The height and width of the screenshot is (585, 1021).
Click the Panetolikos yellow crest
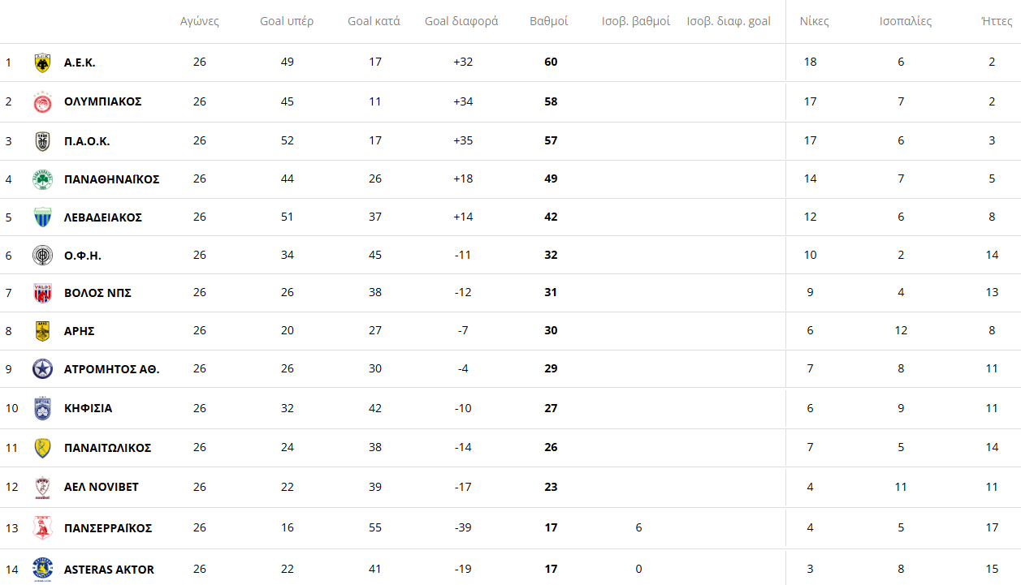pos(42,448)
